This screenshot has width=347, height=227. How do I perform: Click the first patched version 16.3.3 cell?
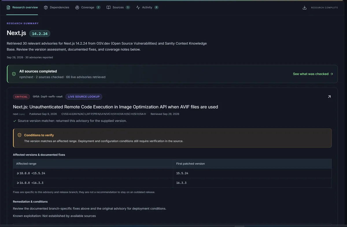(x=252, y=183)
